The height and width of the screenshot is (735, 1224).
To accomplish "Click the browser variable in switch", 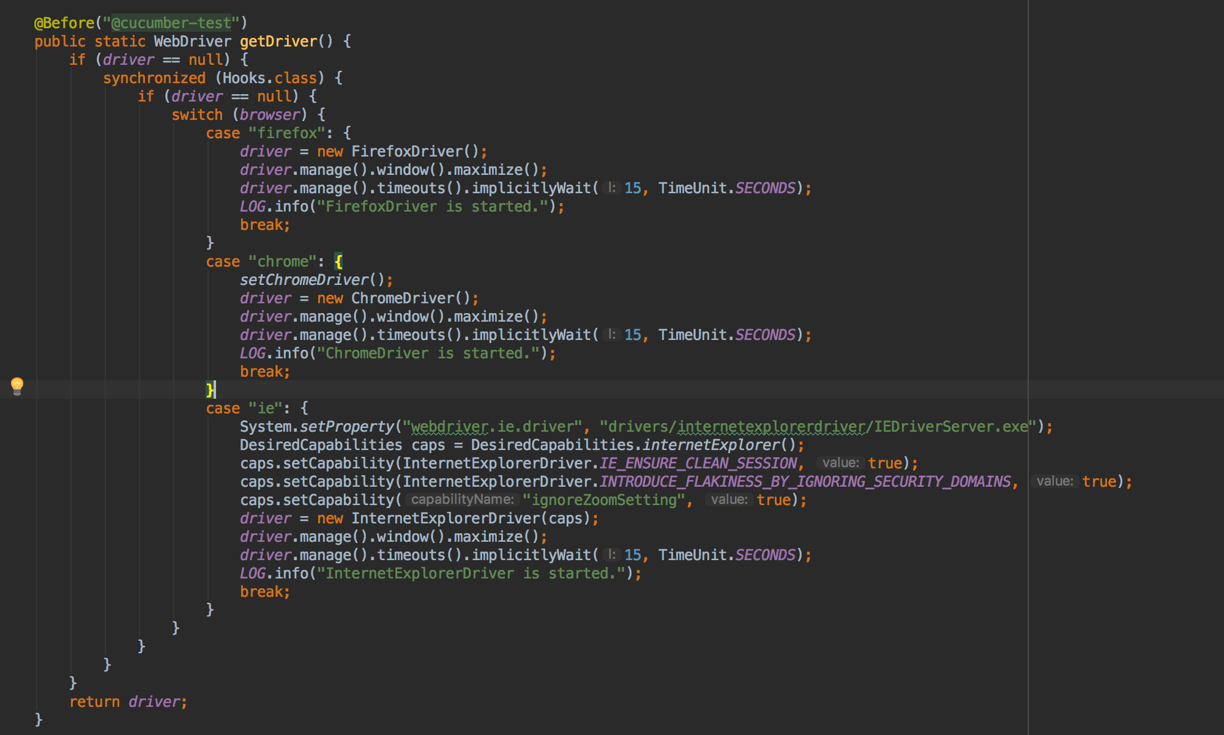I will pyautogui.click(x=269, y=115).
